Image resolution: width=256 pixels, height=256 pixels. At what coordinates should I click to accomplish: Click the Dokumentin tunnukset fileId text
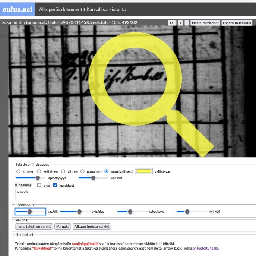click(x=69, y=22)
